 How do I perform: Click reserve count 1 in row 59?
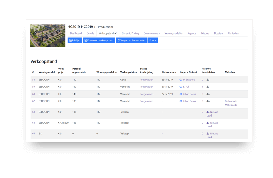coord(202,87)
